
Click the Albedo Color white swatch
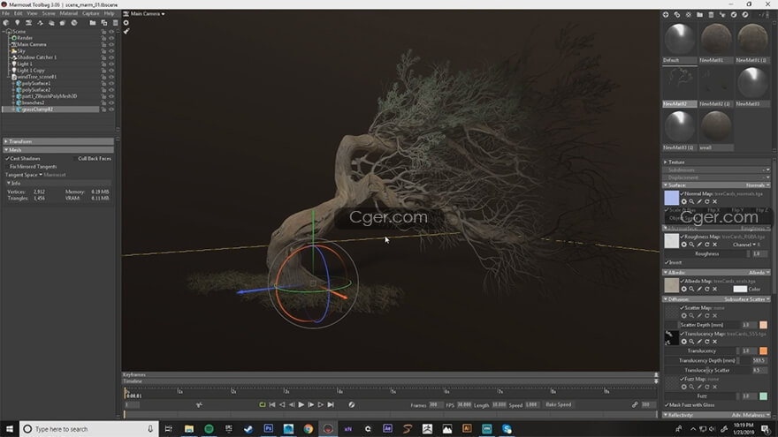pyautogui.click(x=740, y=289)
